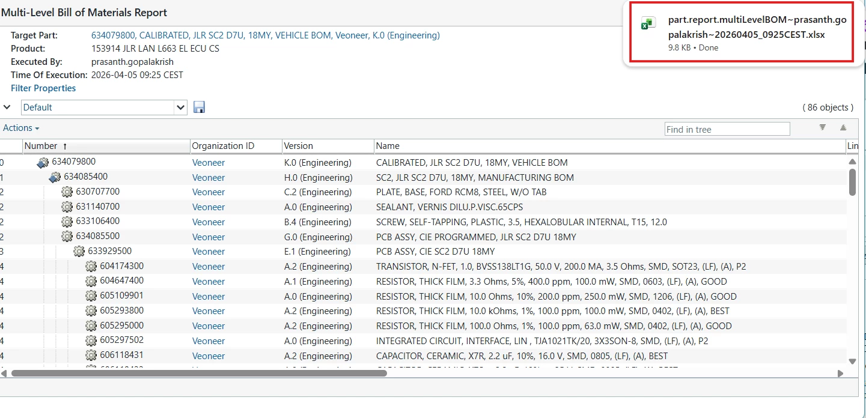The width and height of the screenshot is (866, 418).
Task: Open the Veoneer link in the 630707700 row
Action: [209, 192]
